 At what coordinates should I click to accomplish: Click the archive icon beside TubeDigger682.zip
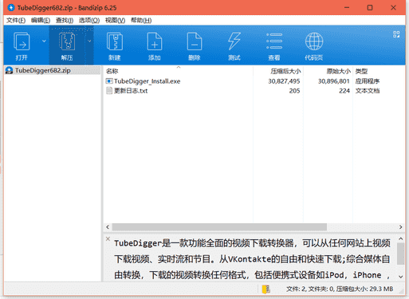pos(9,70)
